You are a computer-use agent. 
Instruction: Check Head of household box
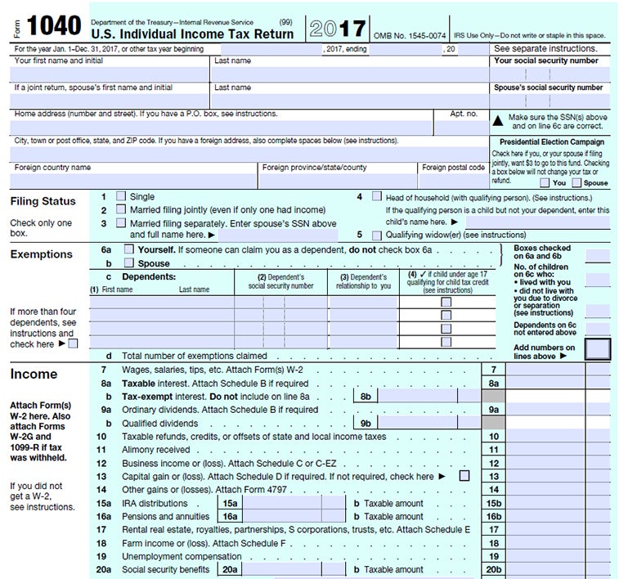tap(376, 196)
